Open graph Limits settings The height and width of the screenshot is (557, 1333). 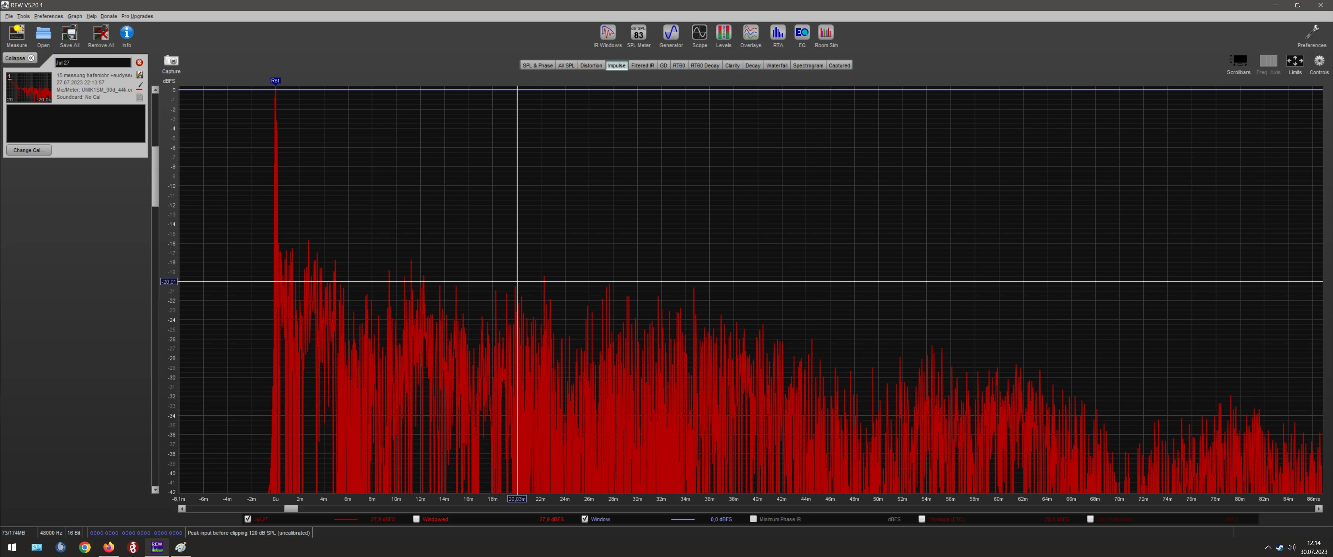(x=1295, y=65)
